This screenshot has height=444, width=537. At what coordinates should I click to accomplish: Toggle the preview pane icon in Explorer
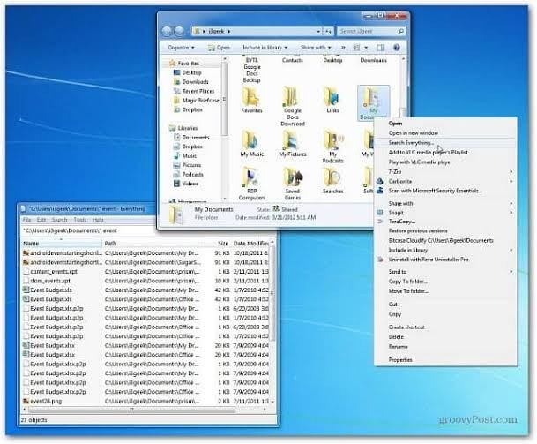[x=381, y=48]
